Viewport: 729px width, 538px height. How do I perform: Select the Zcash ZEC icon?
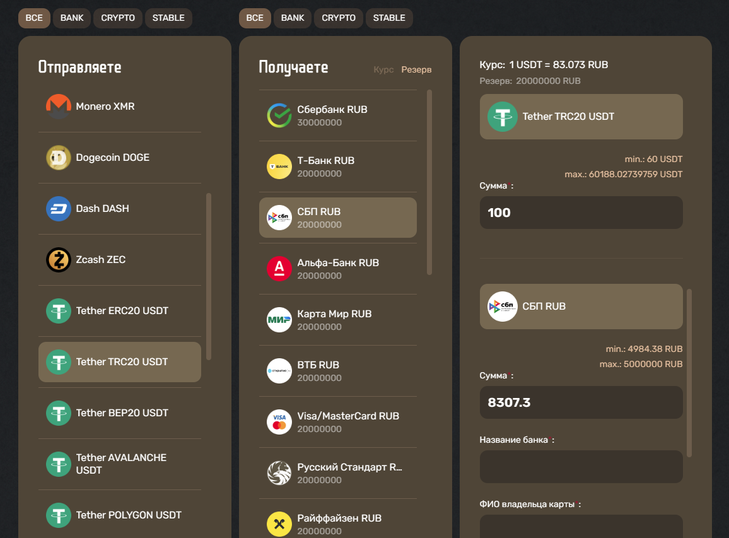pyautogui.click(x=59, y=260)
